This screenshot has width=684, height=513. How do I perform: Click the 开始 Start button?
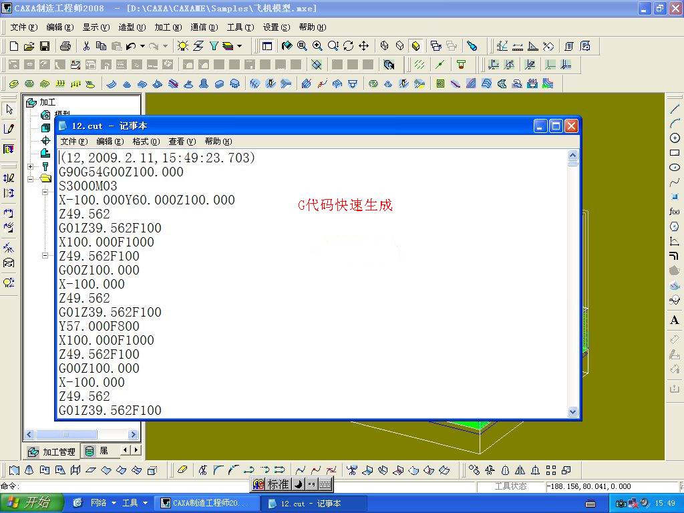pyautogui.click(x=32, y=502)
